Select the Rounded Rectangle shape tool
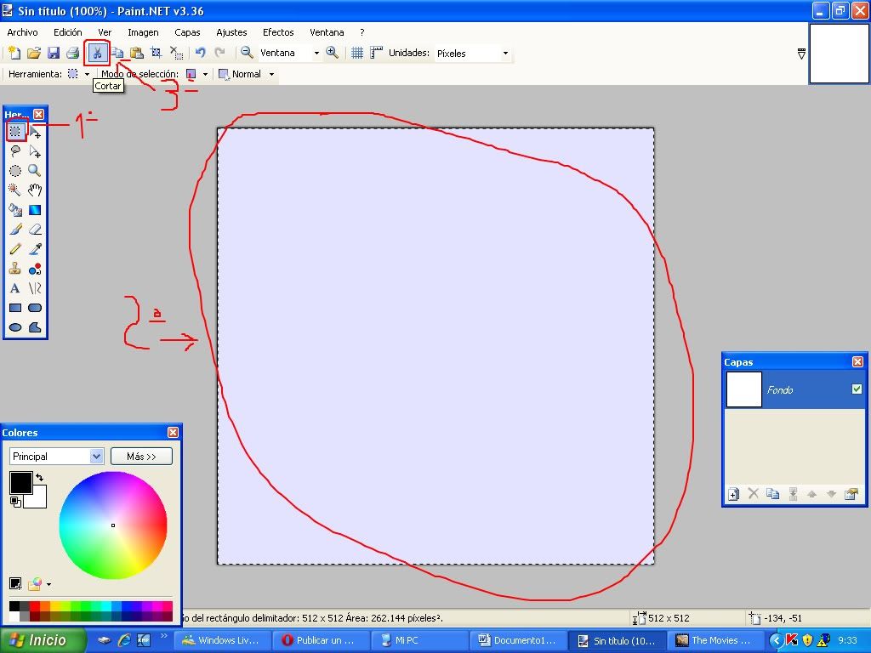The width and height of the screenshot is (871, 653). [35, 308]
